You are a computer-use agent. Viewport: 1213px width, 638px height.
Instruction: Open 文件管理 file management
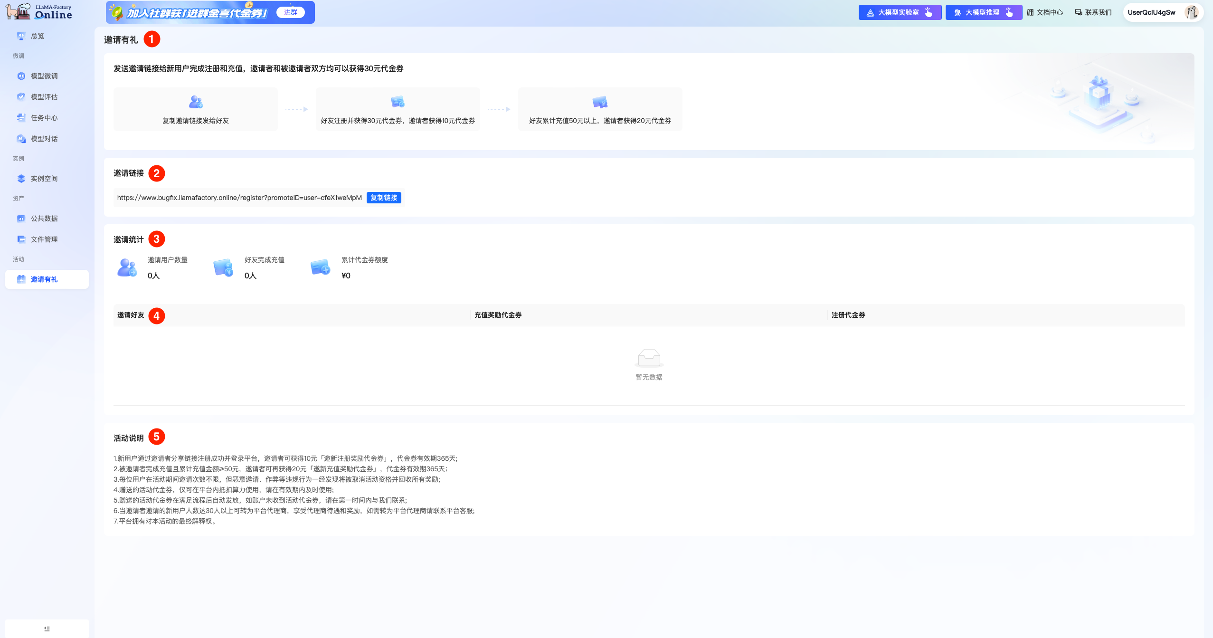click(x=44, y=239)
